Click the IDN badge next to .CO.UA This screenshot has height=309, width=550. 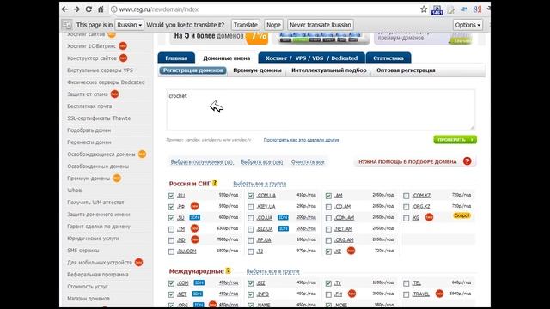tap(283, 217)
